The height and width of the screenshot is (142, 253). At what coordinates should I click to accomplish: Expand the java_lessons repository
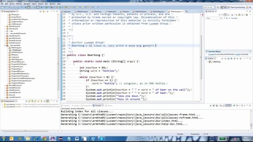pyautogui.click(x=2, y=105)
